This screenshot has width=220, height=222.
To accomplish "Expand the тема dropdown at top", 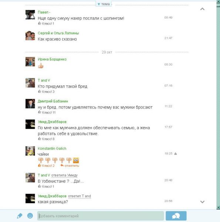I will pyautogui.click(x=104, y=4).
